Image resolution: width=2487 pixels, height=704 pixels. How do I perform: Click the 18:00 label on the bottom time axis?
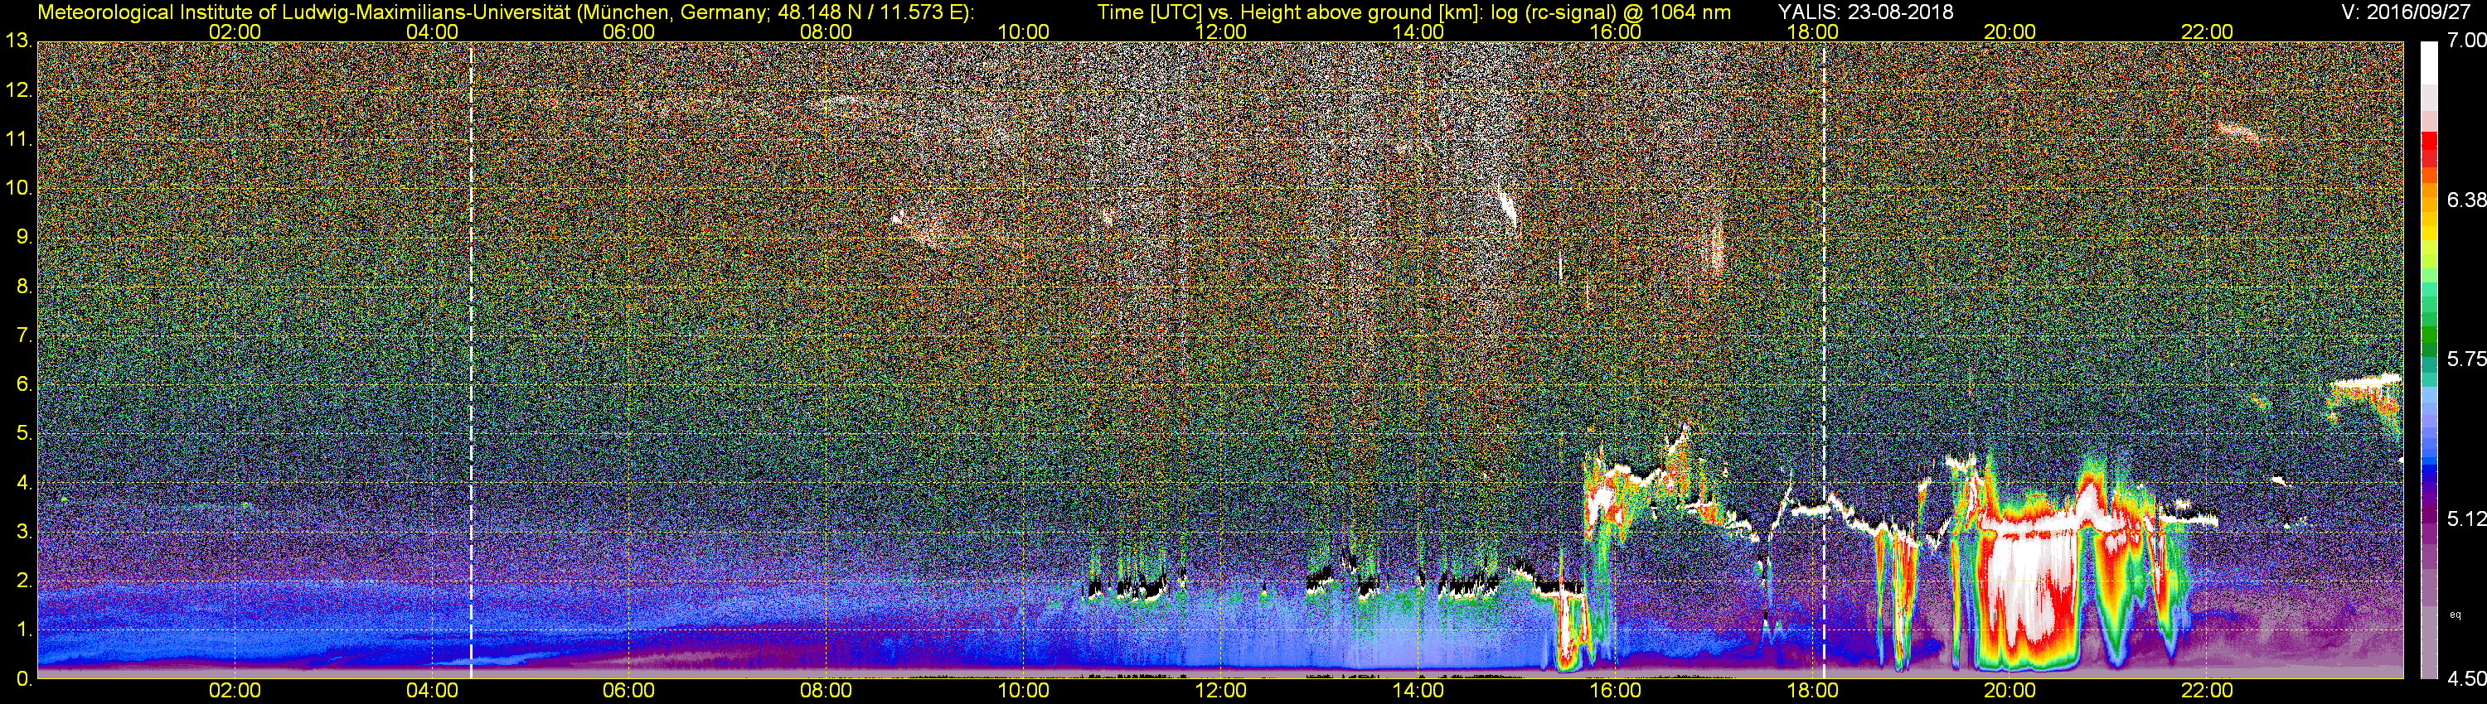1812,691
